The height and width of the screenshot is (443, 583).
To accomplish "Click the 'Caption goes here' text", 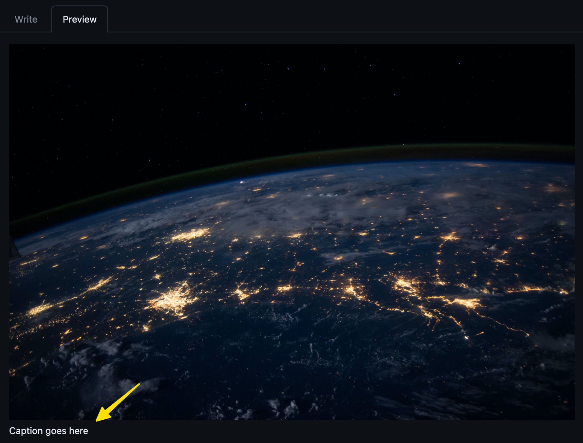I will click(49, 431).
